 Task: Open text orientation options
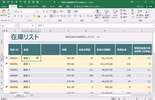click(x=62, y=11)
